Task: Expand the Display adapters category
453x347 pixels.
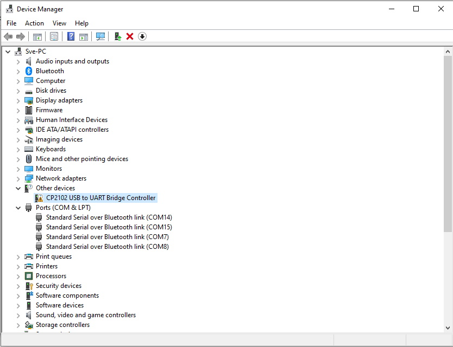Action: [x=18, y=100]
